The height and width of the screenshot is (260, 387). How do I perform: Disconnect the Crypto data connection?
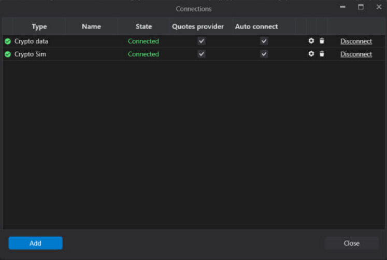(x=356, y=41)
